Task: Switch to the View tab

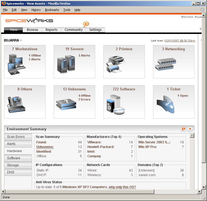Action: (x=13, y=29)
